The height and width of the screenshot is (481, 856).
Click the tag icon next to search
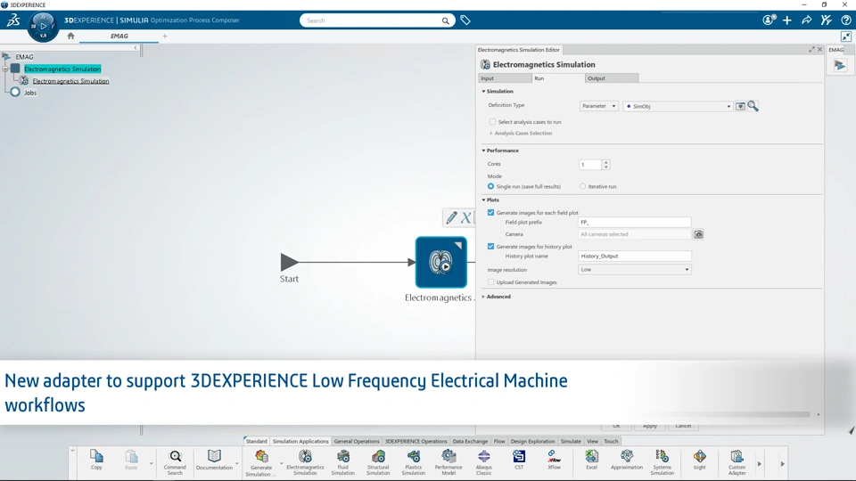pyautogui.click(x=465, y=20)
